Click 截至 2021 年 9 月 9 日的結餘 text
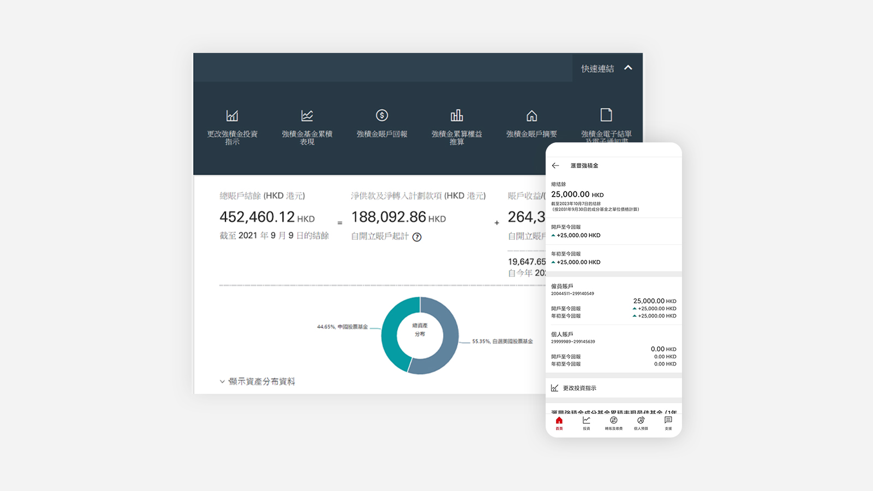This screenshot has height=491, width=873. tap(274, 236)
